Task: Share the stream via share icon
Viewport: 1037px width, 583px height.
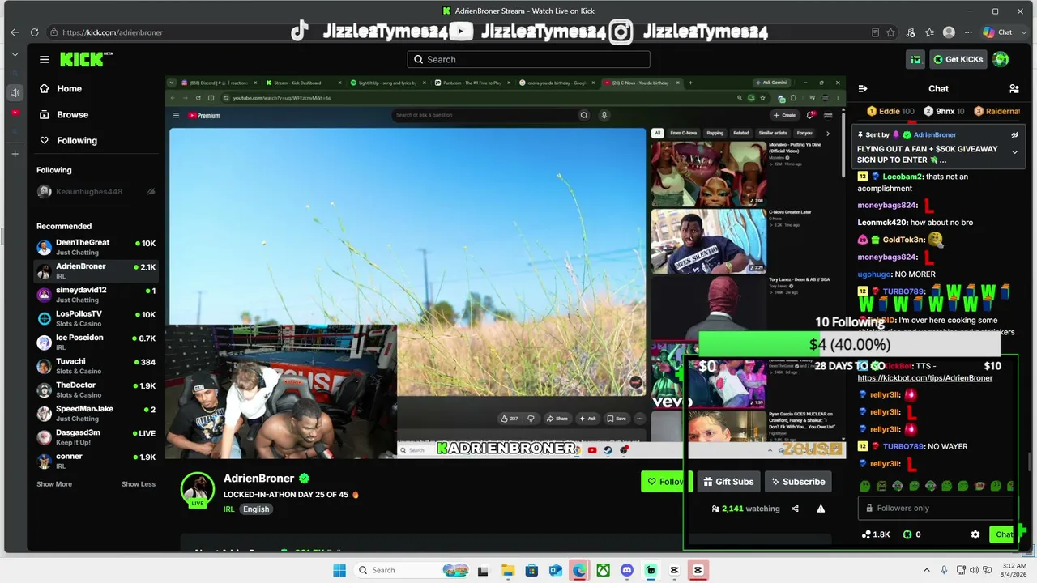Action: tap(795, 509)
